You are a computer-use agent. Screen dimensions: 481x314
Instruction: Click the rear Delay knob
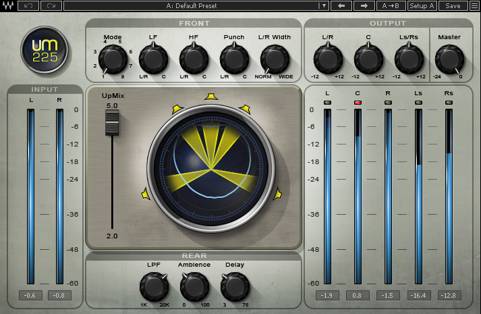[x=235, y=287]
